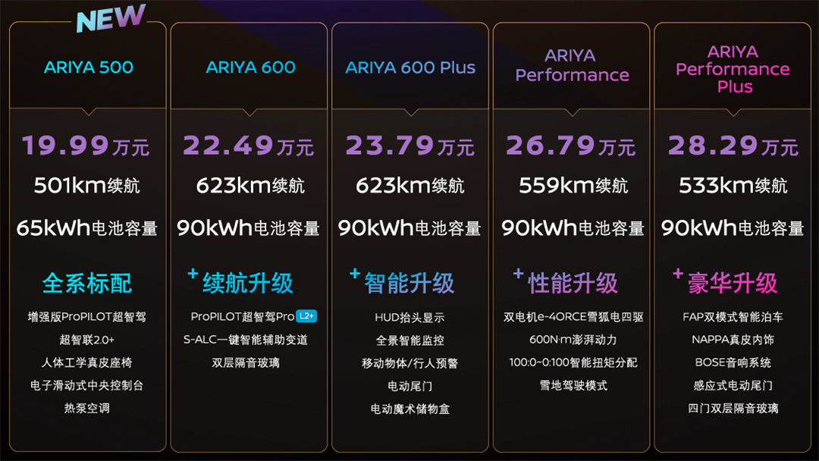Select the ARIYA 500 column title
819x461 pixels.
tap(88, 67)
